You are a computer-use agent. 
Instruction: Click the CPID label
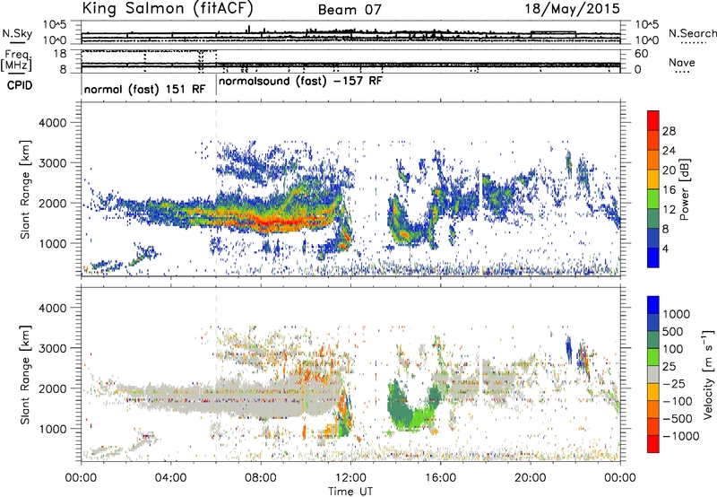click(x=20, y=85)
